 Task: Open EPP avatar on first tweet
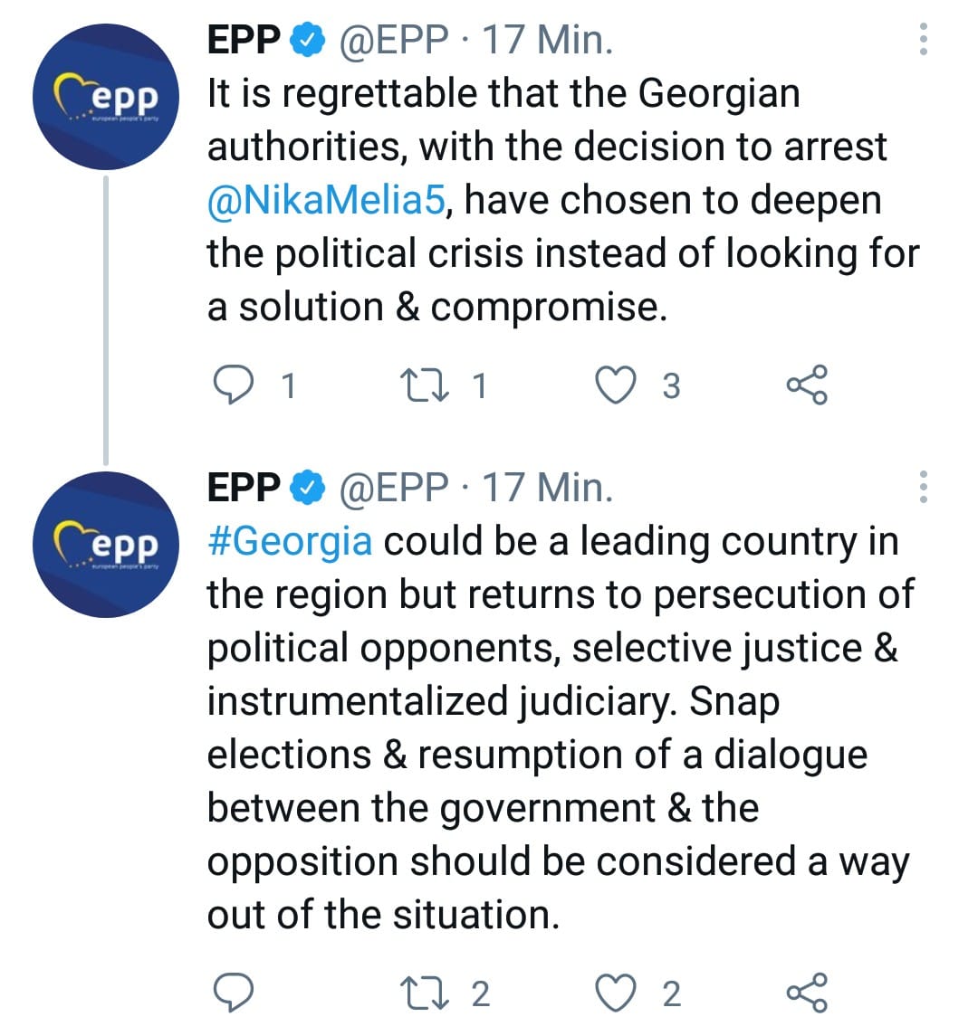click(x=106, y=97)
